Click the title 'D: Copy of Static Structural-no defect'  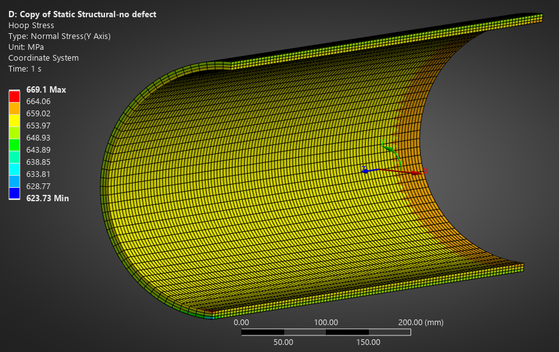click(82, 15)
